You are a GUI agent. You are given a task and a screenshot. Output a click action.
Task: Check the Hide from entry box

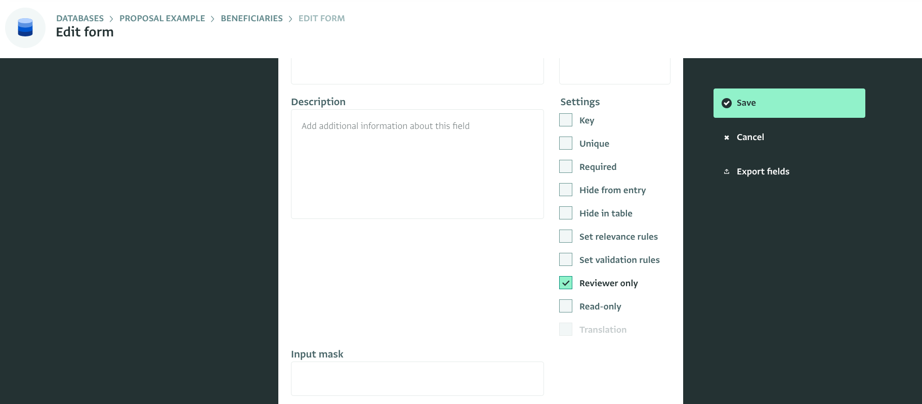(566, 190)
